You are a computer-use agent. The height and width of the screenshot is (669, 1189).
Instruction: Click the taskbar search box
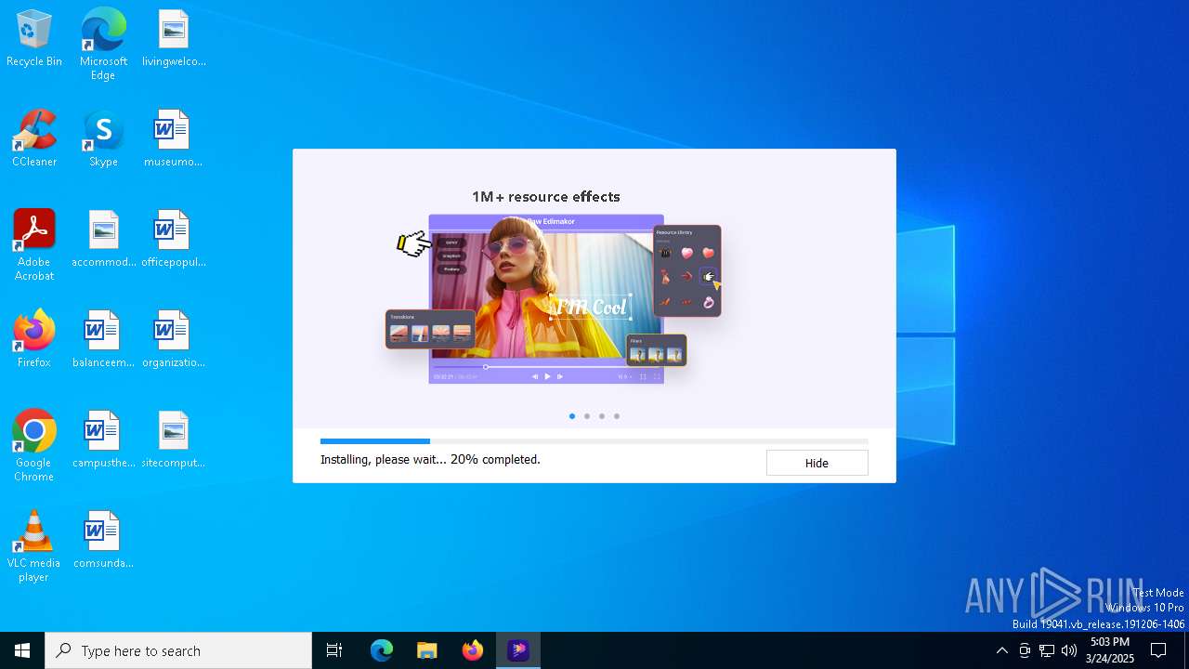(x=178, y=650)
